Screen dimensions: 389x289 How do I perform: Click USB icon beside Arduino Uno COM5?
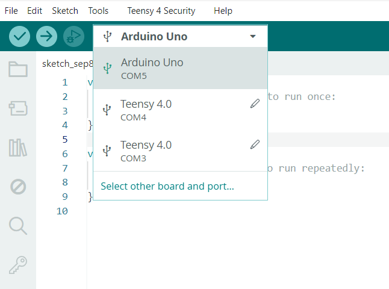107,68
